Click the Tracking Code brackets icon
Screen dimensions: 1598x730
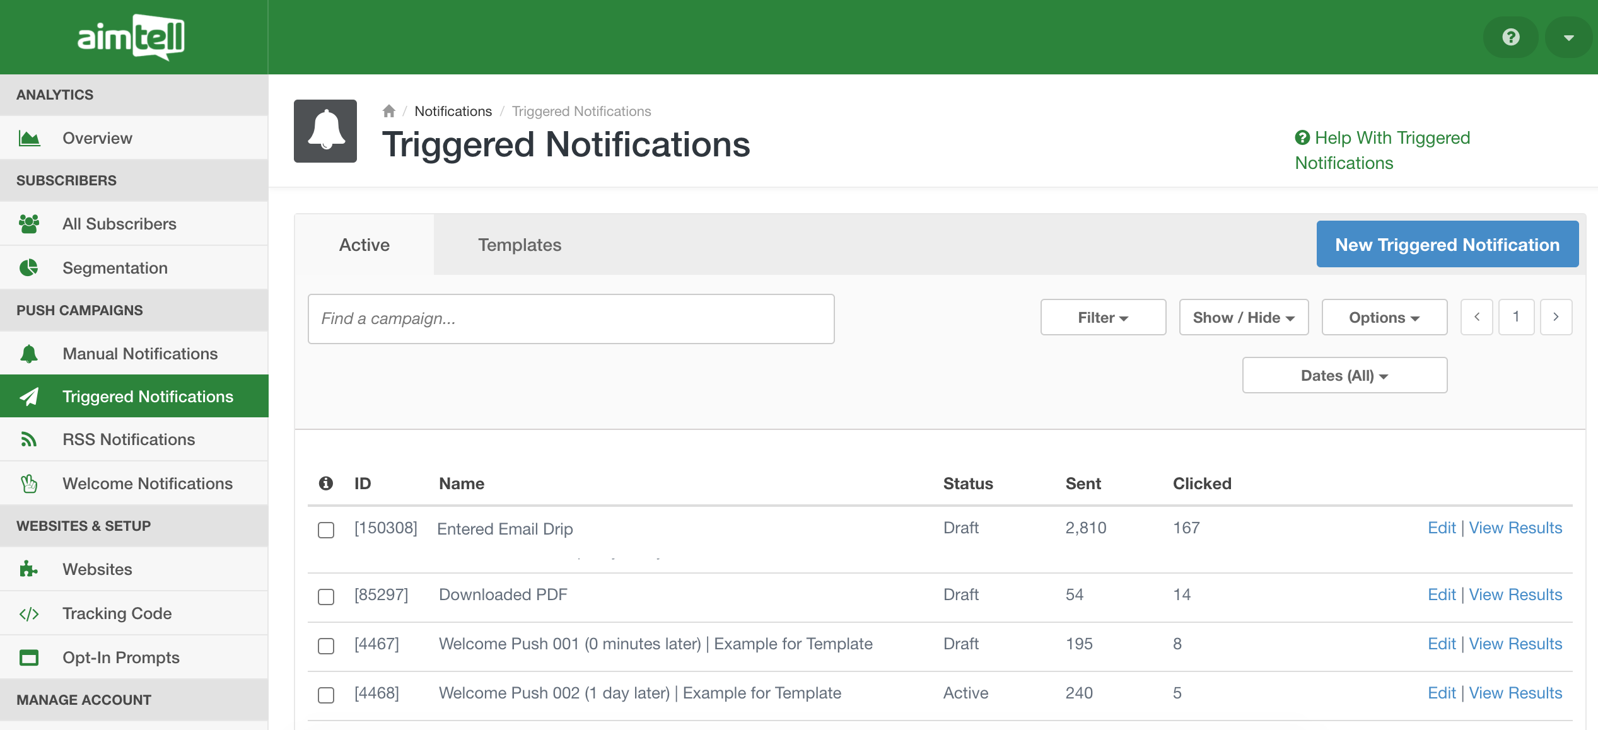click(29, 613)
